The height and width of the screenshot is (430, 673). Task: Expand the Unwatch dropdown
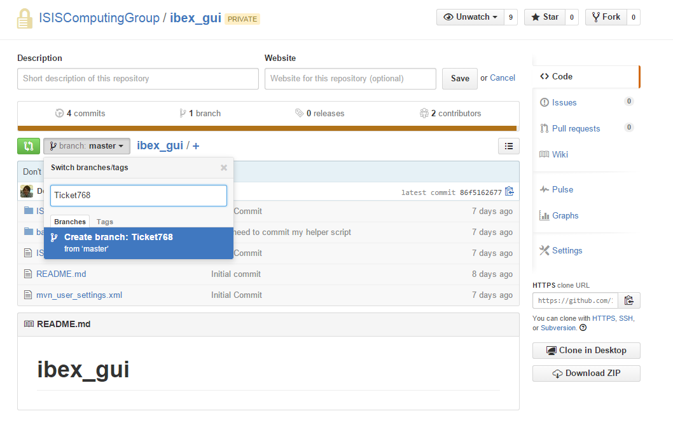coord(470,17)
